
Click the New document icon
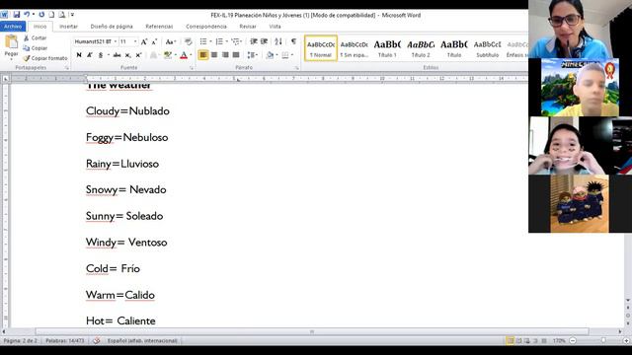pos(51,15)
